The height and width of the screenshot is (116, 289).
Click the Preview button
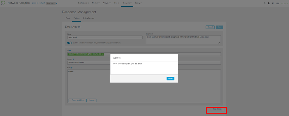[91, 100]
